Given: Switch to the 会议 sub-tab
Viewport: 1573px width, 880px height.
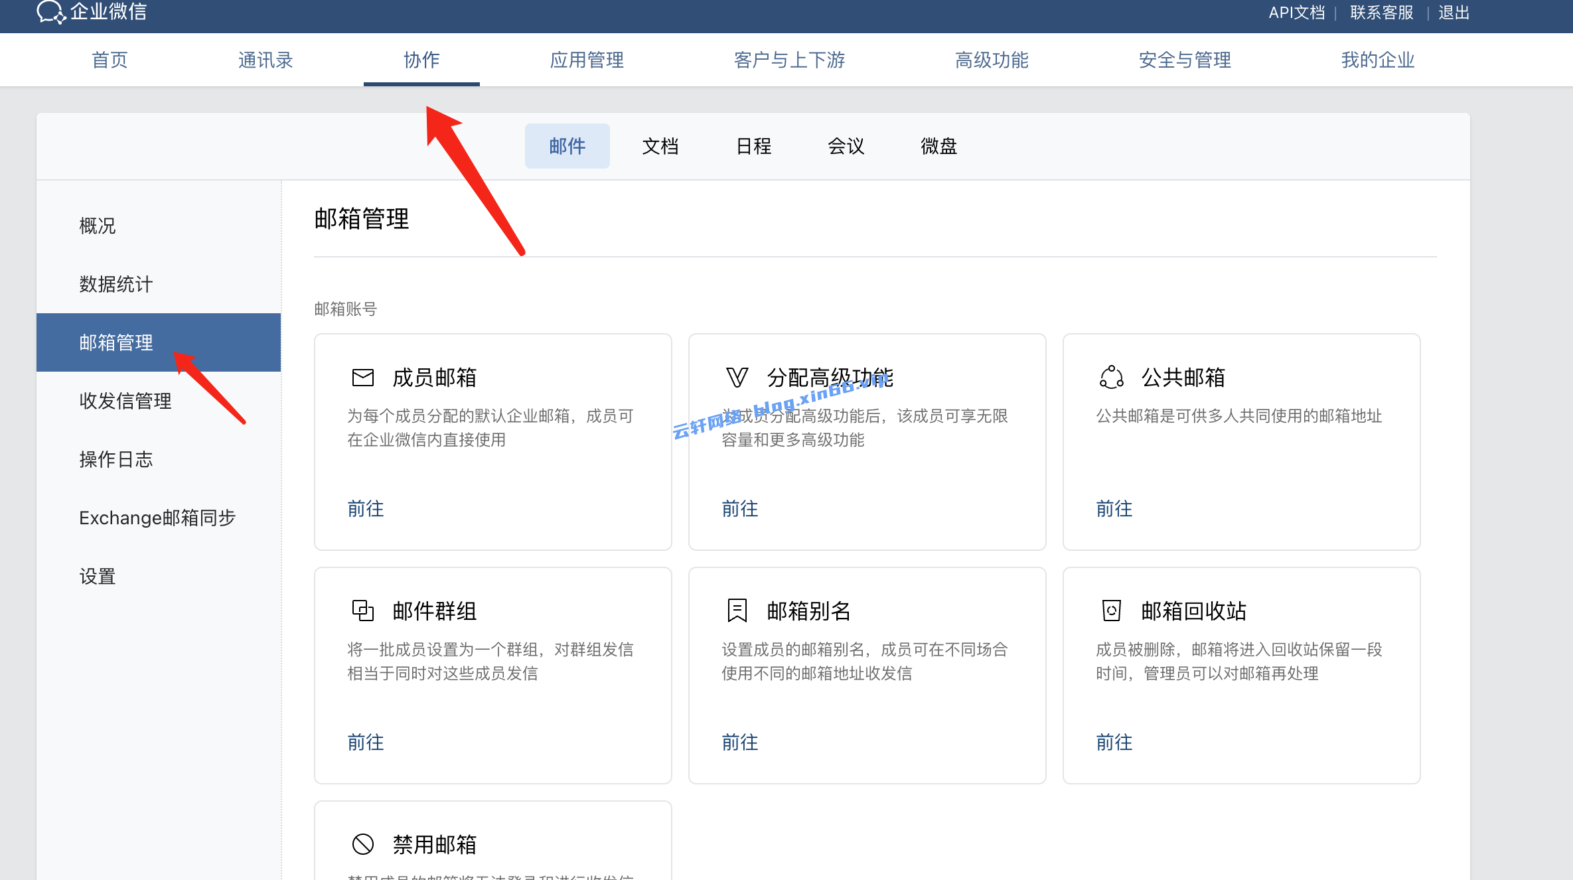Looking at the screenshot, I should (x=846, y=146).
